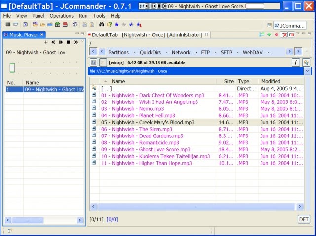Viewport: 316px width, 236px height.
Task: Click the blue star bookmark icon
Action: (x=117, y=24)
